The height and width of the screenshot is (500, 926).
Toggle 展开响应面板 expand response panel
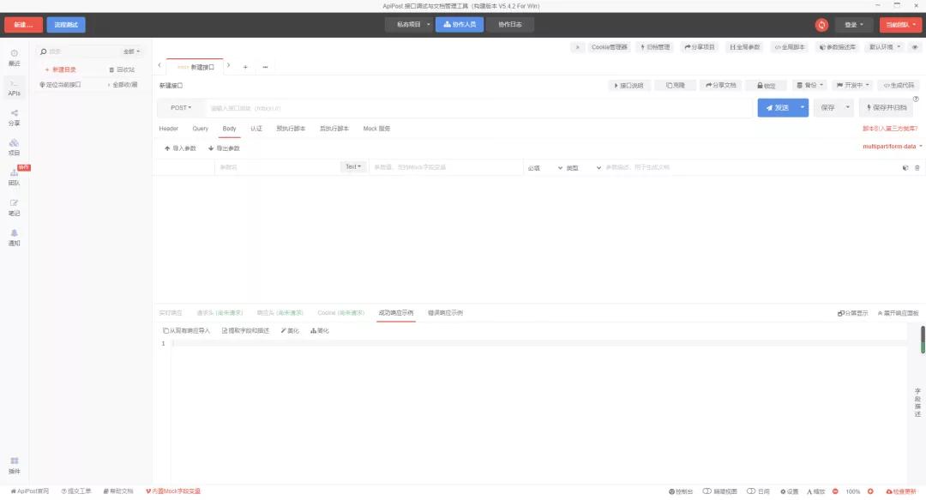(x=899, y=313)
